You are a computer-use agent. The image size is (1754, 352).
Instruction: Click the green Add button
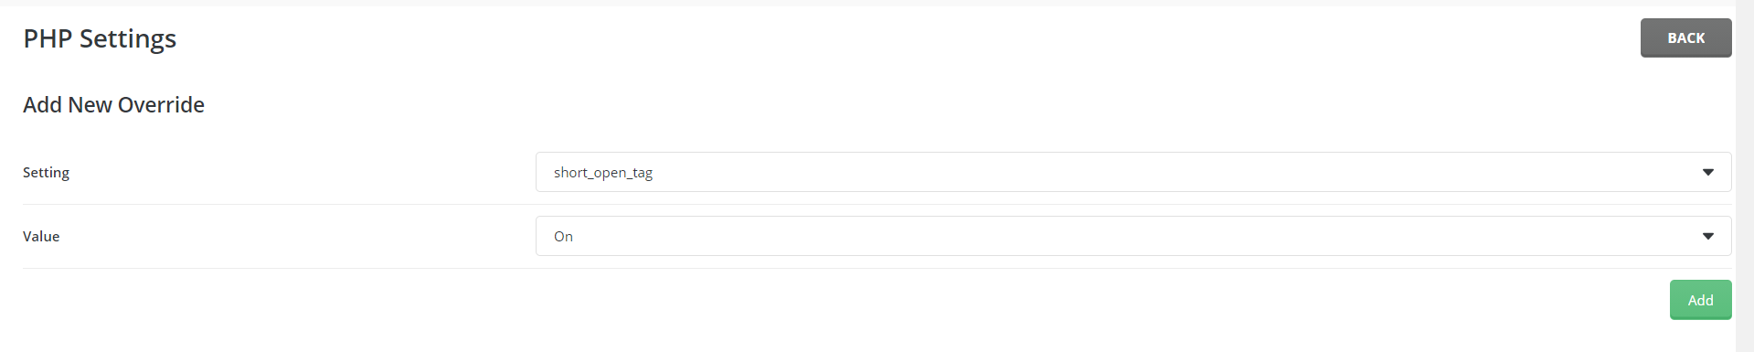pyautogui.click(x=1700, y=300)
